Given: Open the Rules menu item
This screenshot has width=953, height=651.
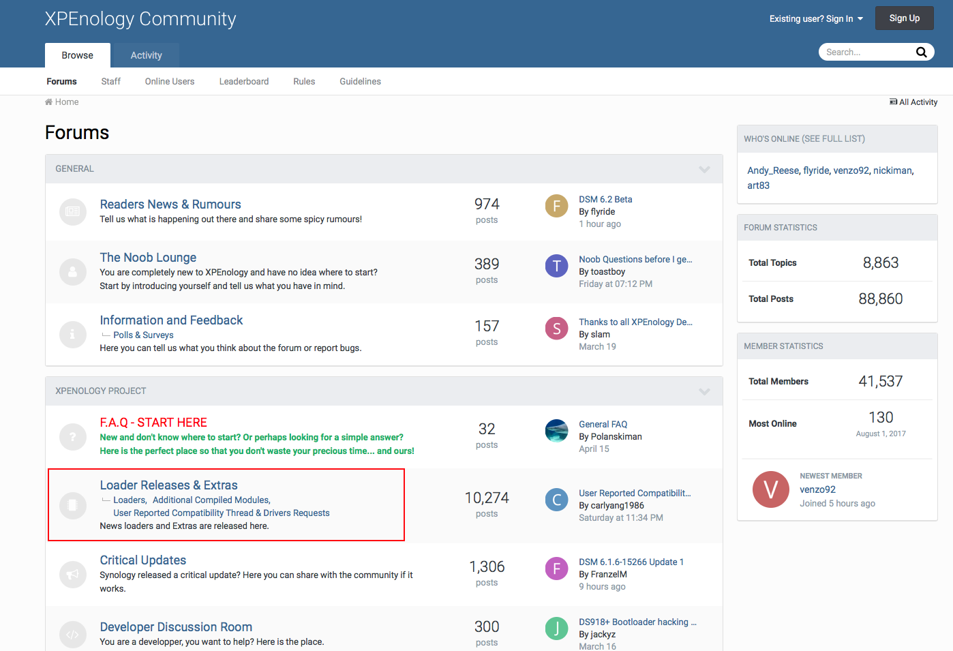Looking at the screenshot, I should (304, 81).
